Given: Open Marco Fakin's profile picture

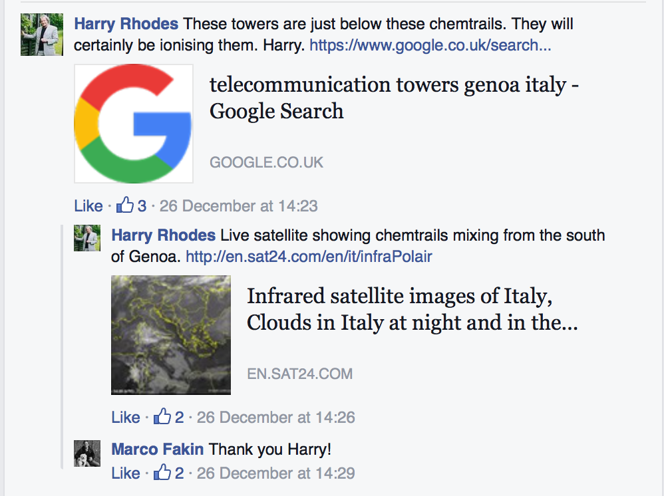Looking at the screenshot, I should click(x=87, y=453).
